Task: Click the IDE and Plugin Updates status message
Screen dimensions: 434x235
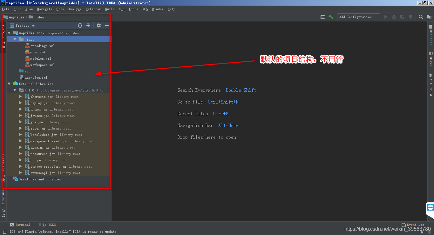Action: pyautogui.click(x=64, y=232)
